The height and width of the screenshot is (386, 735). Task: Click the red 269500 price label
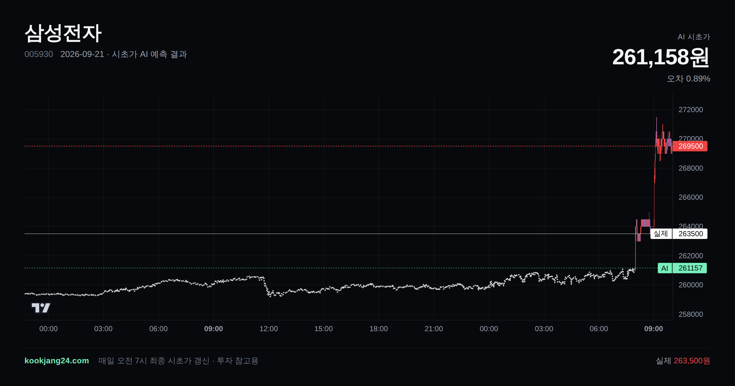point(690,146)
